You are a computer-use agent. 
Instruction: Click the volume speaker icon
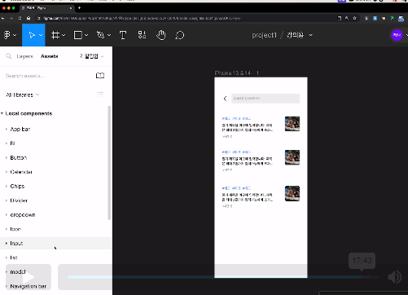point(395,277)
